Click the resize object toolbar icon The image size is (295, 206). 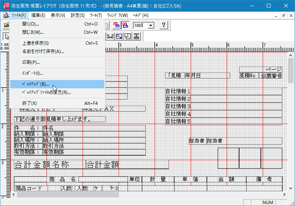click(x=119, y=36)
